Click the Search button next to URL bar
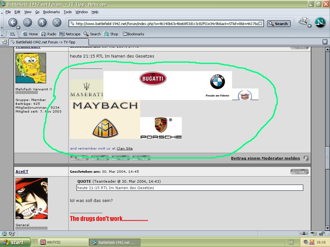 (279, 23)
